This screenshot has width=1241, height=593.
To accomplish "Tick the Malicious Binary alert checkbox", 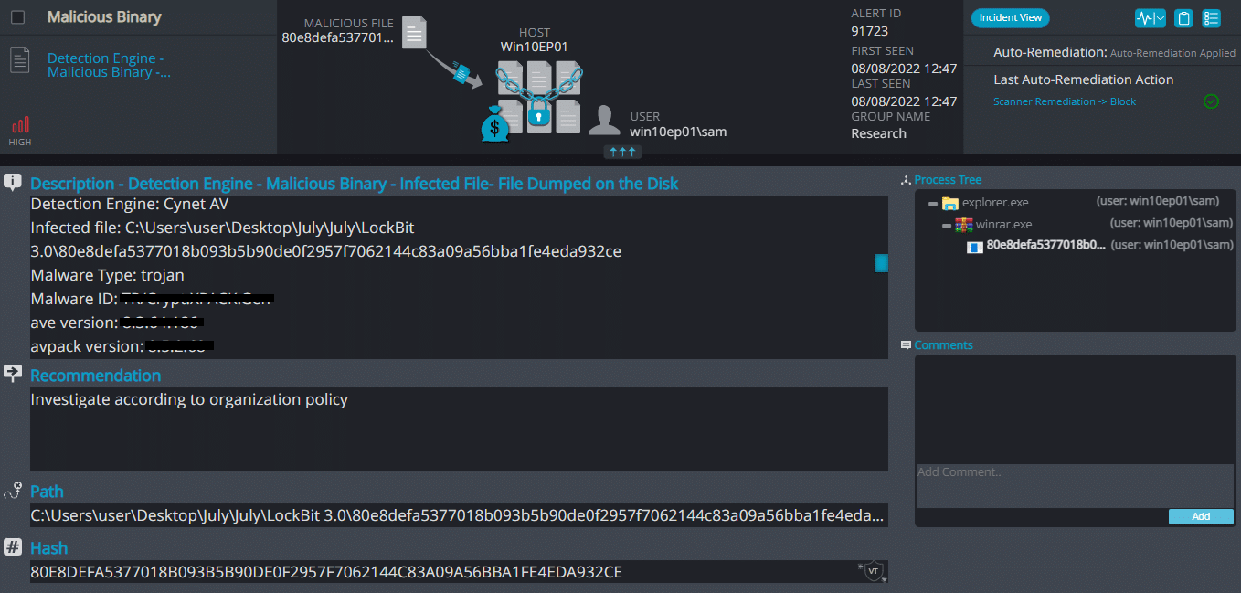I will pyautogui.click(x=17, y=17).
